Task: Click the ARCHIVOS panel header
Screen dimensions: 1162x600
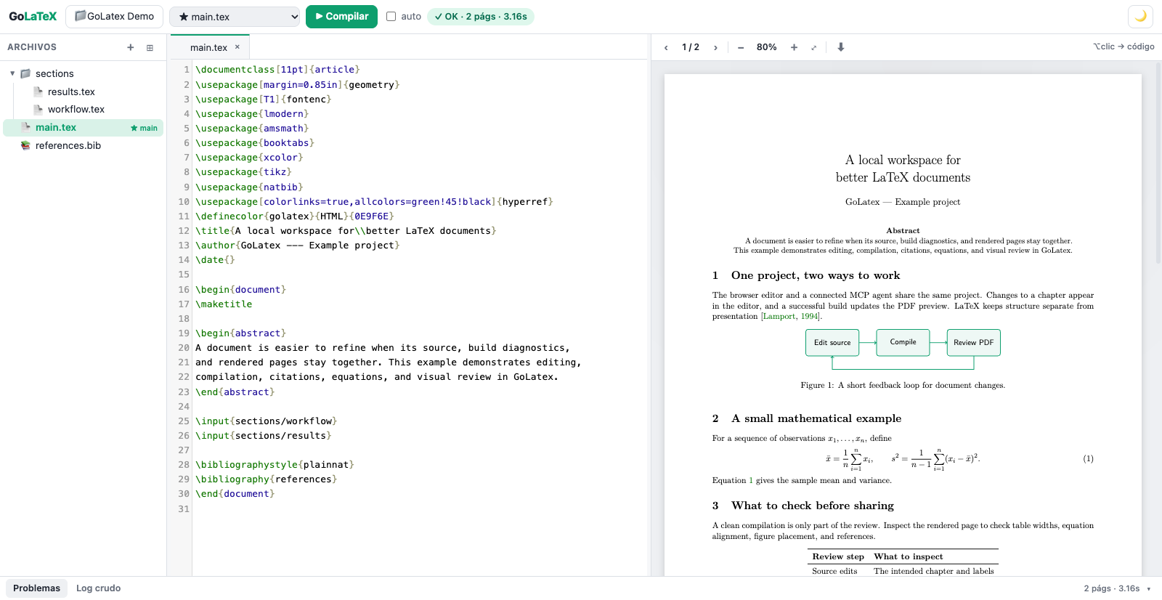Action: tap(32, 47)
